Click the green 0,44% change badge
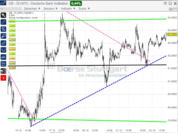 tap(76, 3)
